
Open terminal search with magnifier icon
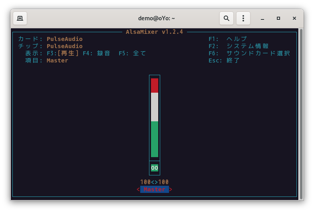point(227,18)
